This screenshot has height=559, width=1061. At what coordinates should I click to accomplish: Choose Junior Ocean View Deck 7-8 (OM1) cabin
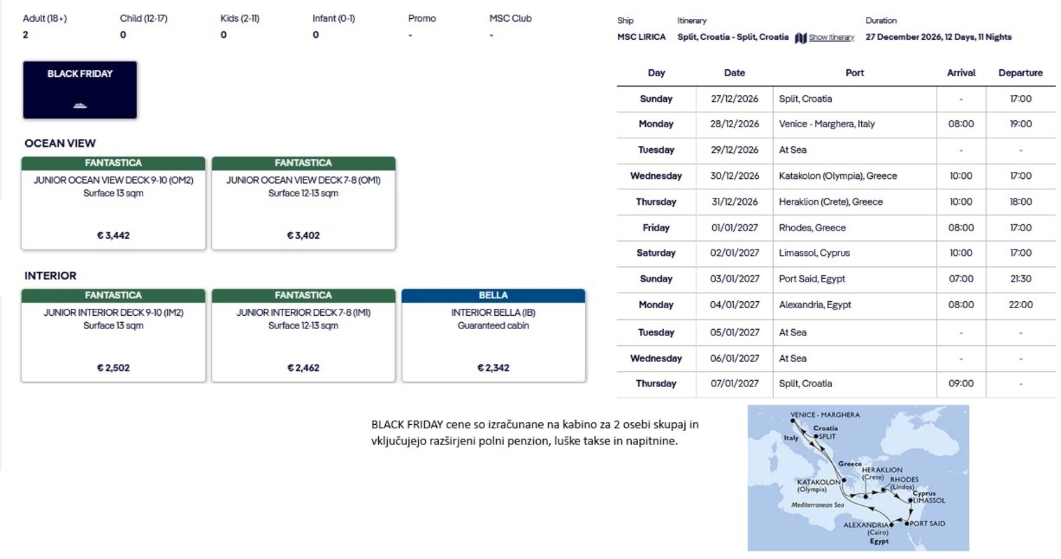click(303, 203)
